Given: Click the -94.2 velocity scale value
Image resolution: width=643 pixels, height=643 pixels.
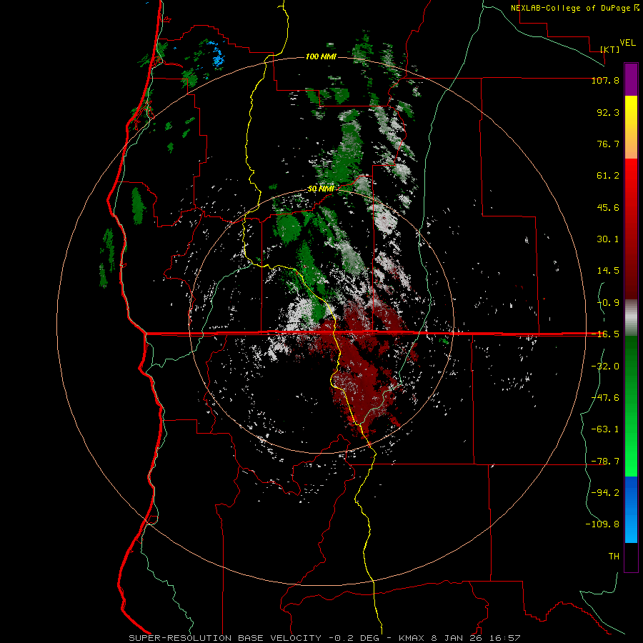Looking at the screenshot, I should pos(605,492).
